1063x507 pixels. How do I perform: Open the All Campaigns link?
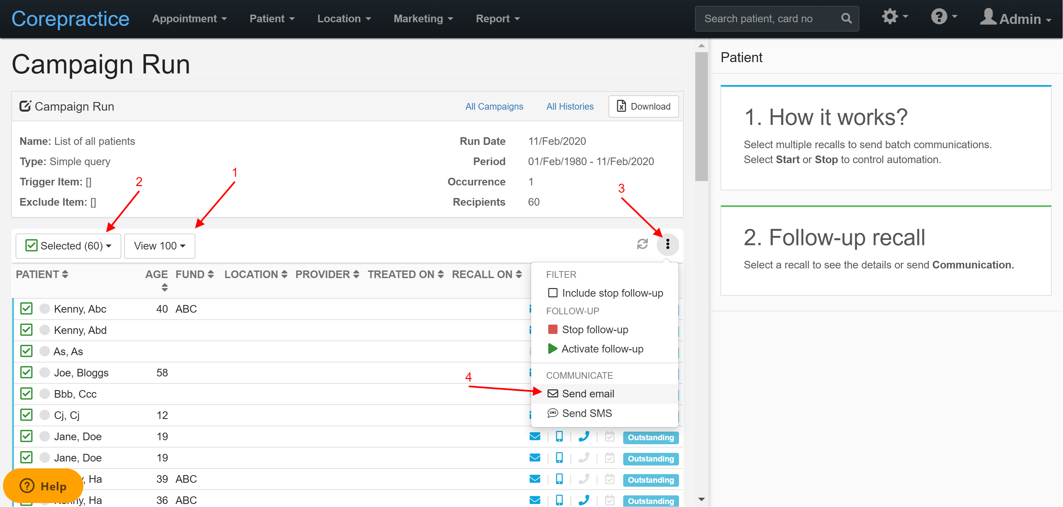[x=494, y=107]
